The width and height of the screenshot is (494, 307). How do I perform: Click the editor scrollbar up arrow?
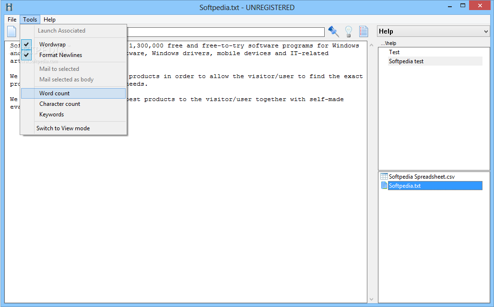(371, 45)
